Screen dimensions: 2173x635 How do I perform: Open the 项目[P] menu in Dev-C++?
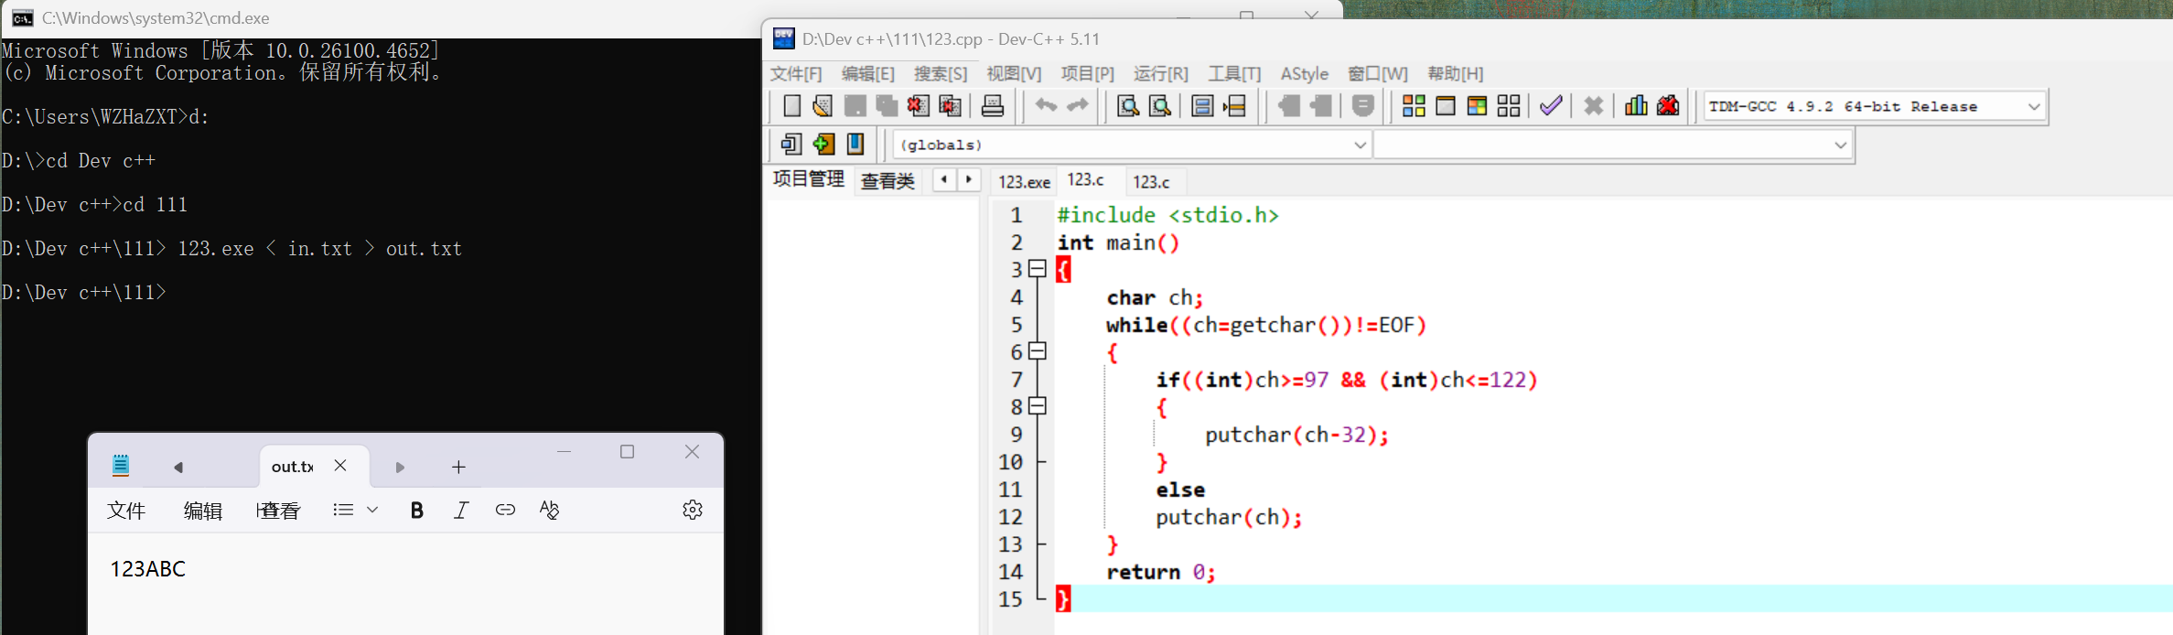click(1088, 74)
